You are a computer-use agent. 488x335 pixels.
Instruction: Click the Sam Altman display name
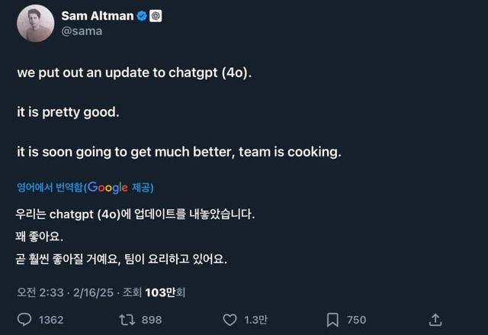(97, 15)
